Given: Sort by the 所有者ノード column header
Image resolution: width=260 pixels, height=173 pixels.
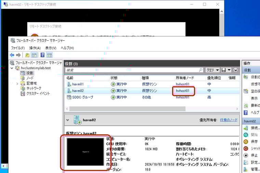Looking at the screenshot, I should coord(185,78).
